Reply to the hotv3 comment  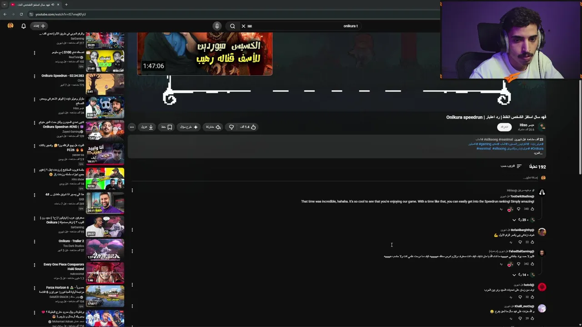click(x=511, y=297)
